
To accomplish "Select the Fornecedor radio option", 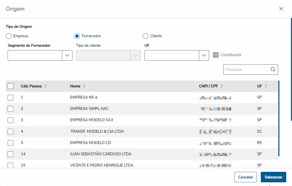I will point(77,36).
